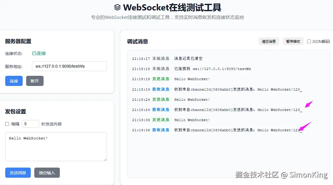
Task: Select the 消息记录已清空 system log line
Action: (188, 59)
